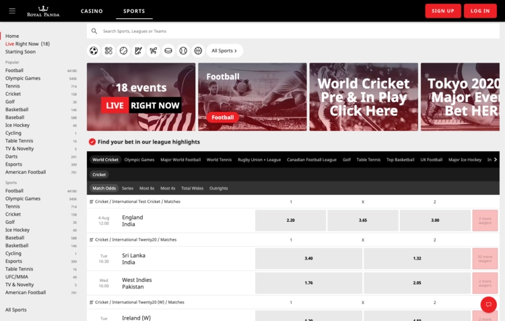Select the Series market chip

127,188
